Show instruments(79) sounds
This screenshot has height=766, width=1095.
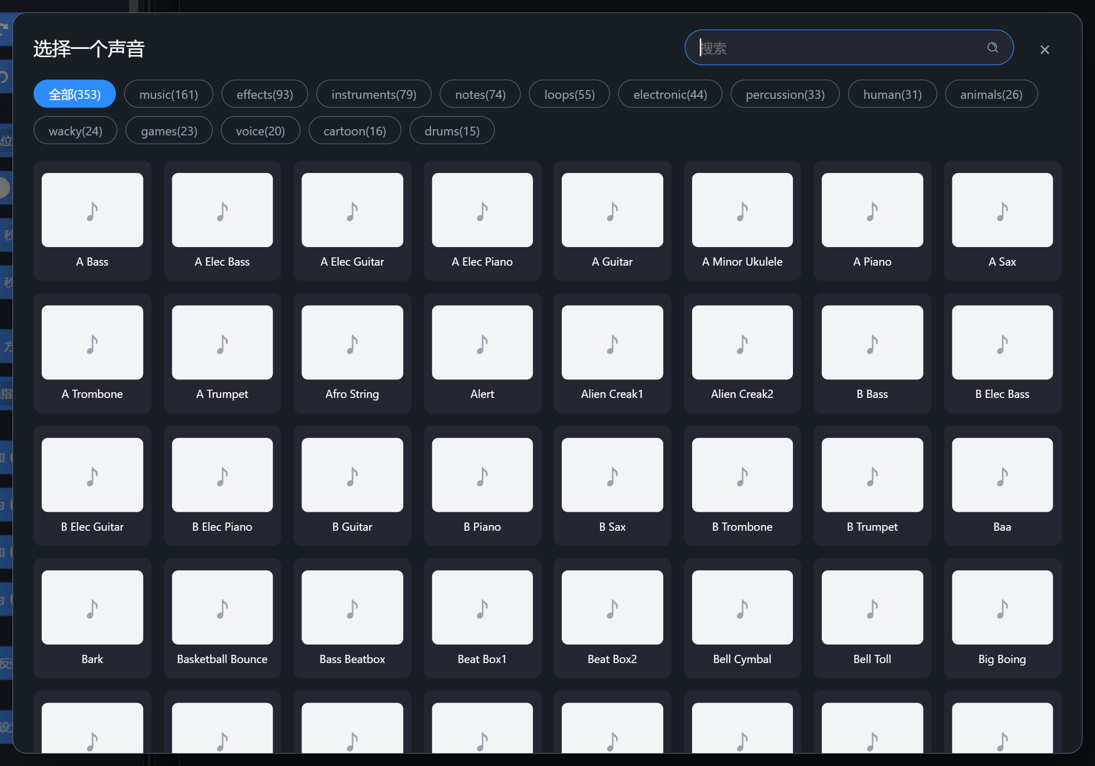pyautogui.click(x=374, y=94)
